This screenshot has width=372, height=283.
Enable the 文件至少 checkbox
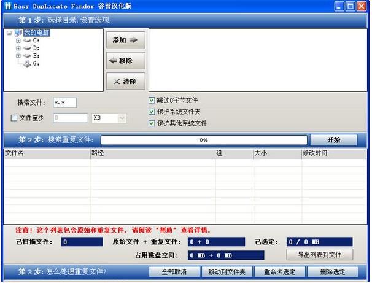pos(14,118)
